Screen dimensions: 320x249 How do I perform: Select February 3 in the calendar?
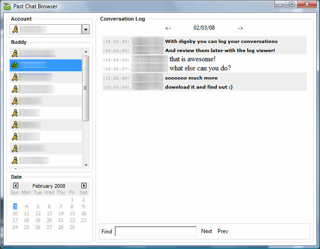click(x=15, y=207)
